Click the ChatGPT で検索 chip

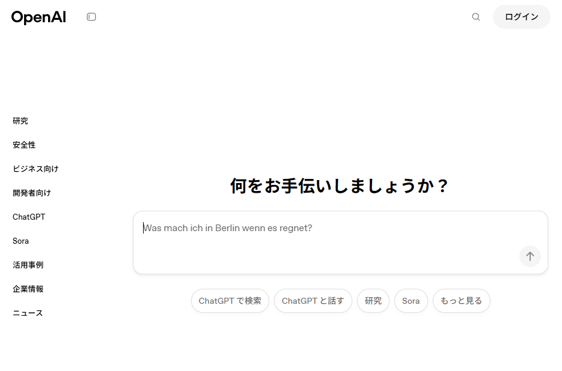point(230,301)
